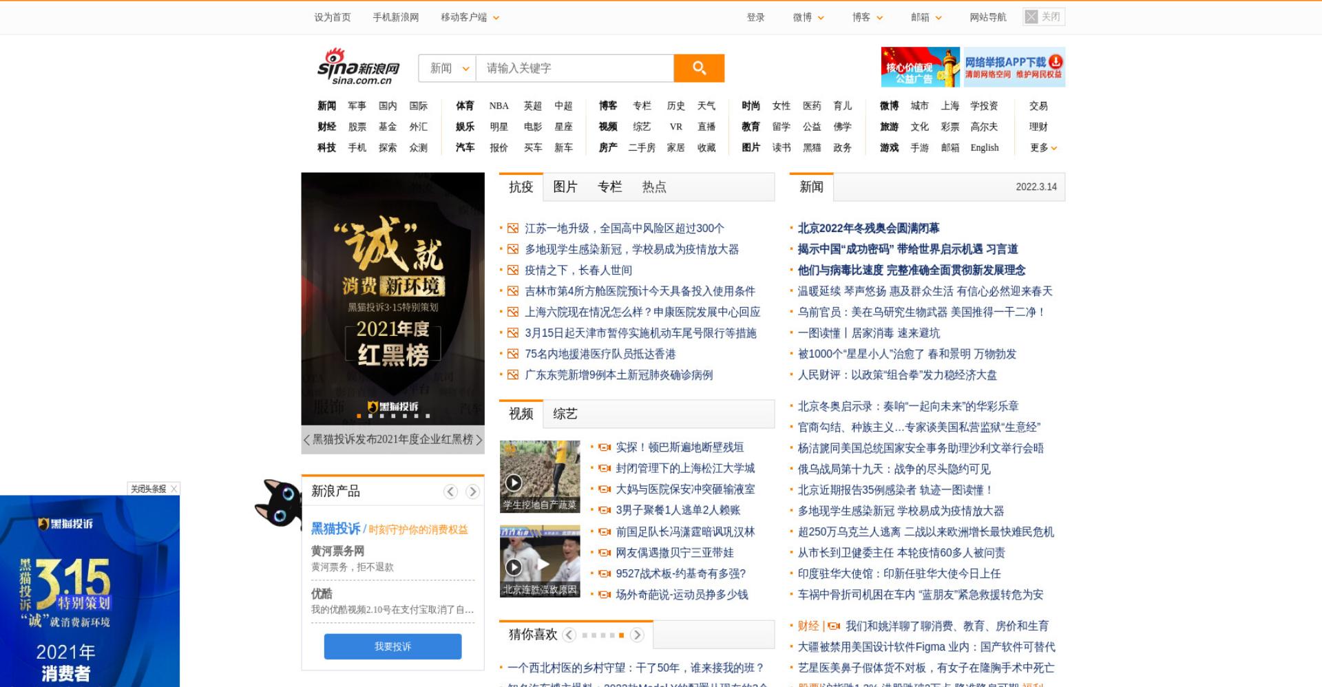Click video icon next to 财经 label

tap(835, 626)
